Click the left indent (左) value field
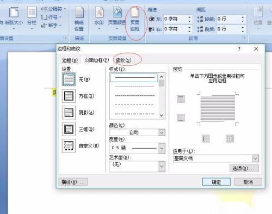Screen dimensions: 272x214 tap(175, 19)
